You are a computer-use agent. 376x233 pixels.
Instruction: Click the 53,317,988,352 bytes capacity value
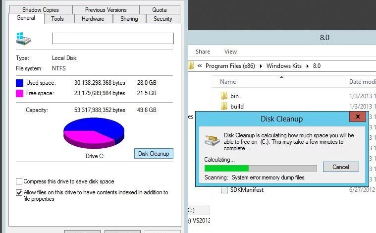pyautogui.click(x=100, y=110)
